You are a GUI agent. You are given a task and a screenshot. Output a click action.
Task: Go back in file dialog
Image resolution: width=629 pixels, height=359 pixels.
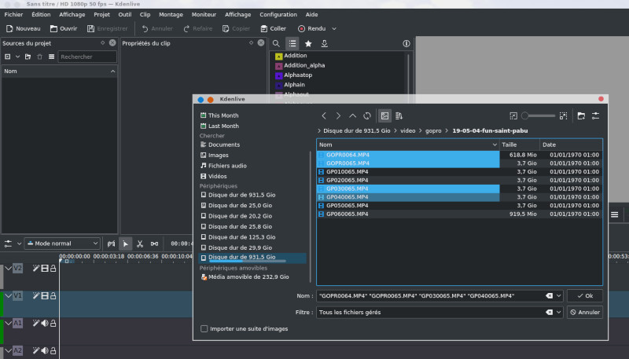(x=324, y=115)
